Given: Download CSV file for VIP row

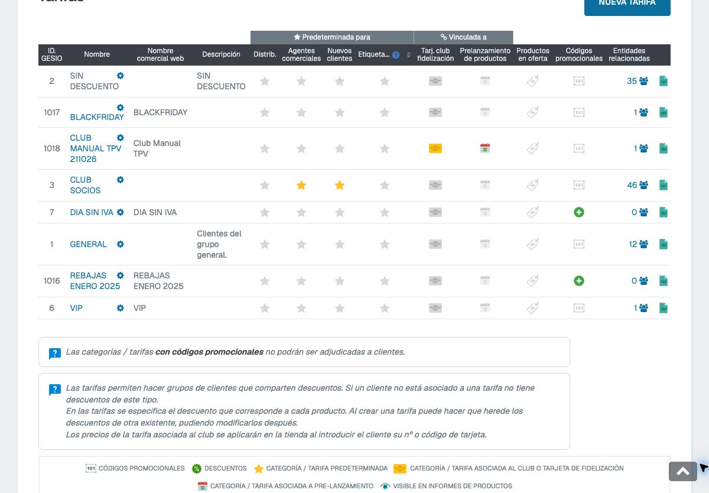Looking at the screenshot, I should click(x=664, y=308).
